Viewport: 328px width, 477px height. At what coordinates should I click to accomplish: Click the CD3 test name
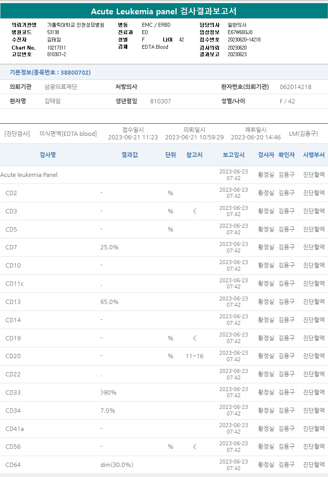point(11,211)
